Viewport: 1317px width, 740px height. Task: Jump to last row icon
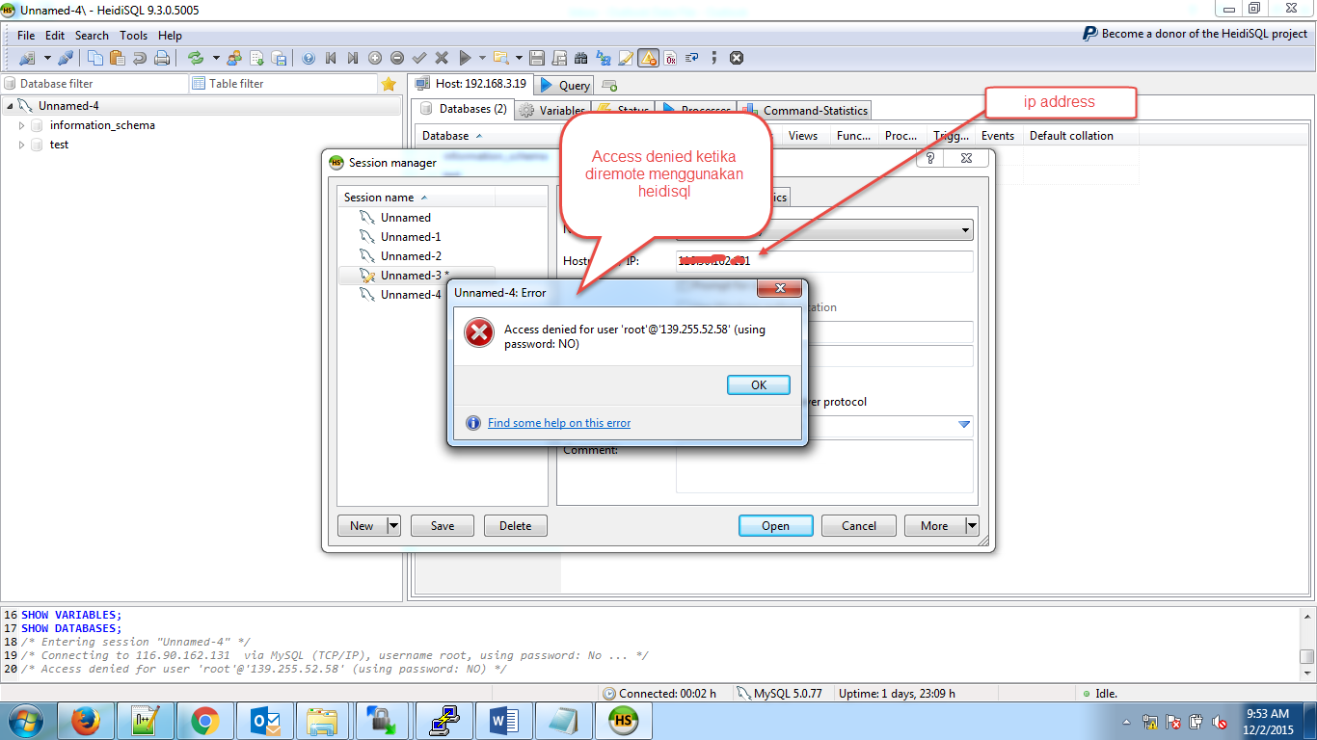(x=353, y=58)
